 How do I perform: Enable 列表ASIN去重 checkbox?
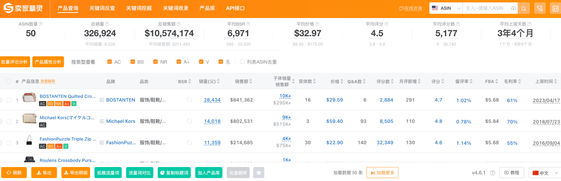coord(242,62)
